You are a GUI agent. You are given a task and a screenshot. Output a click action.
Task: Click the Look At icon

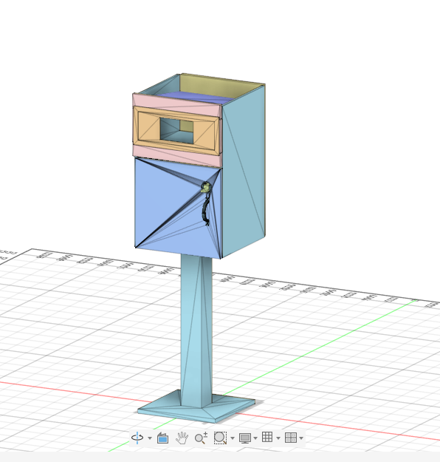pos(162,438)
